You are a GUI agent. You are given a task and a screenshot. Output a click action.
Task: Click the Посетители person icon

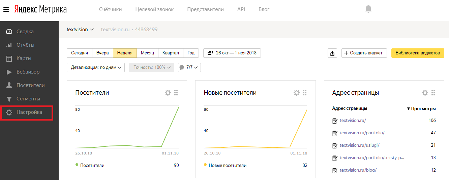pyautogui.click(x=9, y=85)
